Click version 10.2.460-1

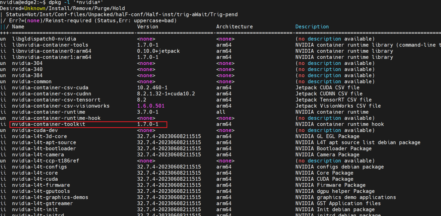click(152, 87)
